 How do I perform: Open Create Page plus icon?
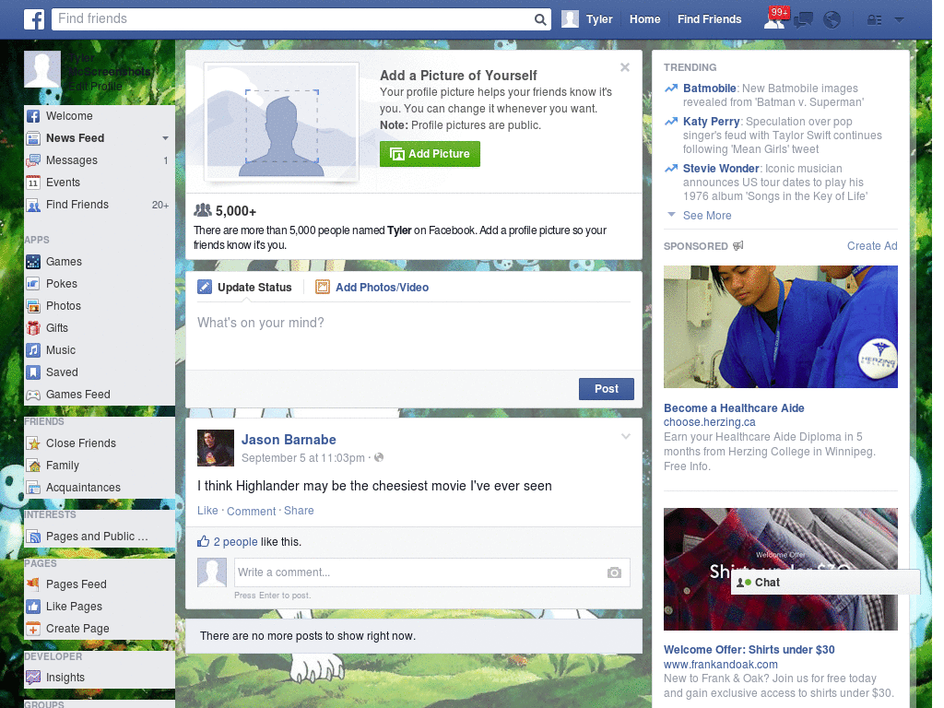(x=33, y=629)
